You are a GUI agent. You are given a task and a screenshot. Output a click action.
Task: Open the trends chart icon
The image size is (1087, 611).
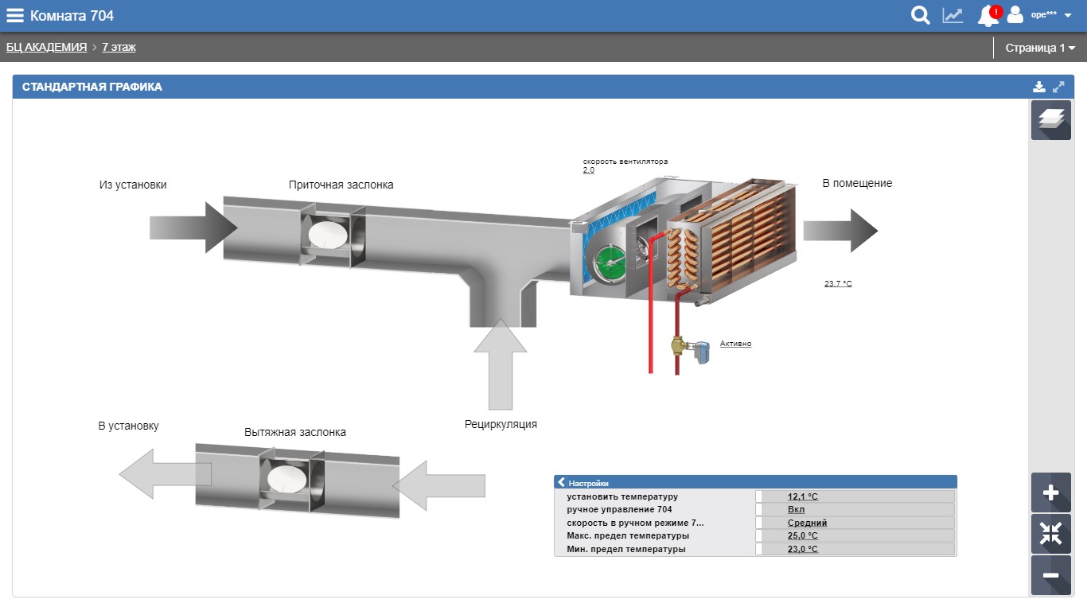point(953,15)
